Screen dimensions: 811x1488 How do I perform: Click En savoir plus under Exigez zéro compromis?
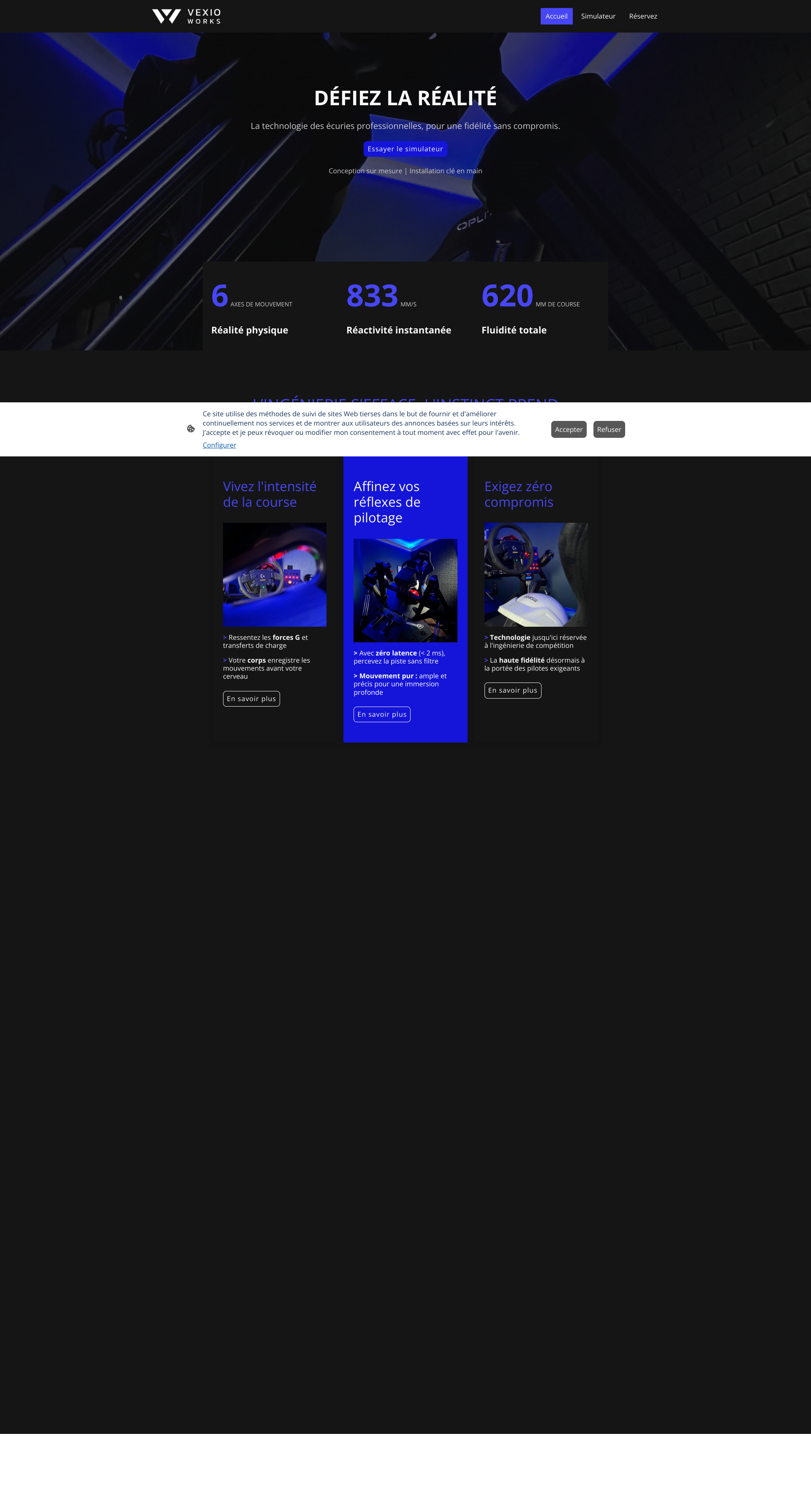tap(512, 690)
